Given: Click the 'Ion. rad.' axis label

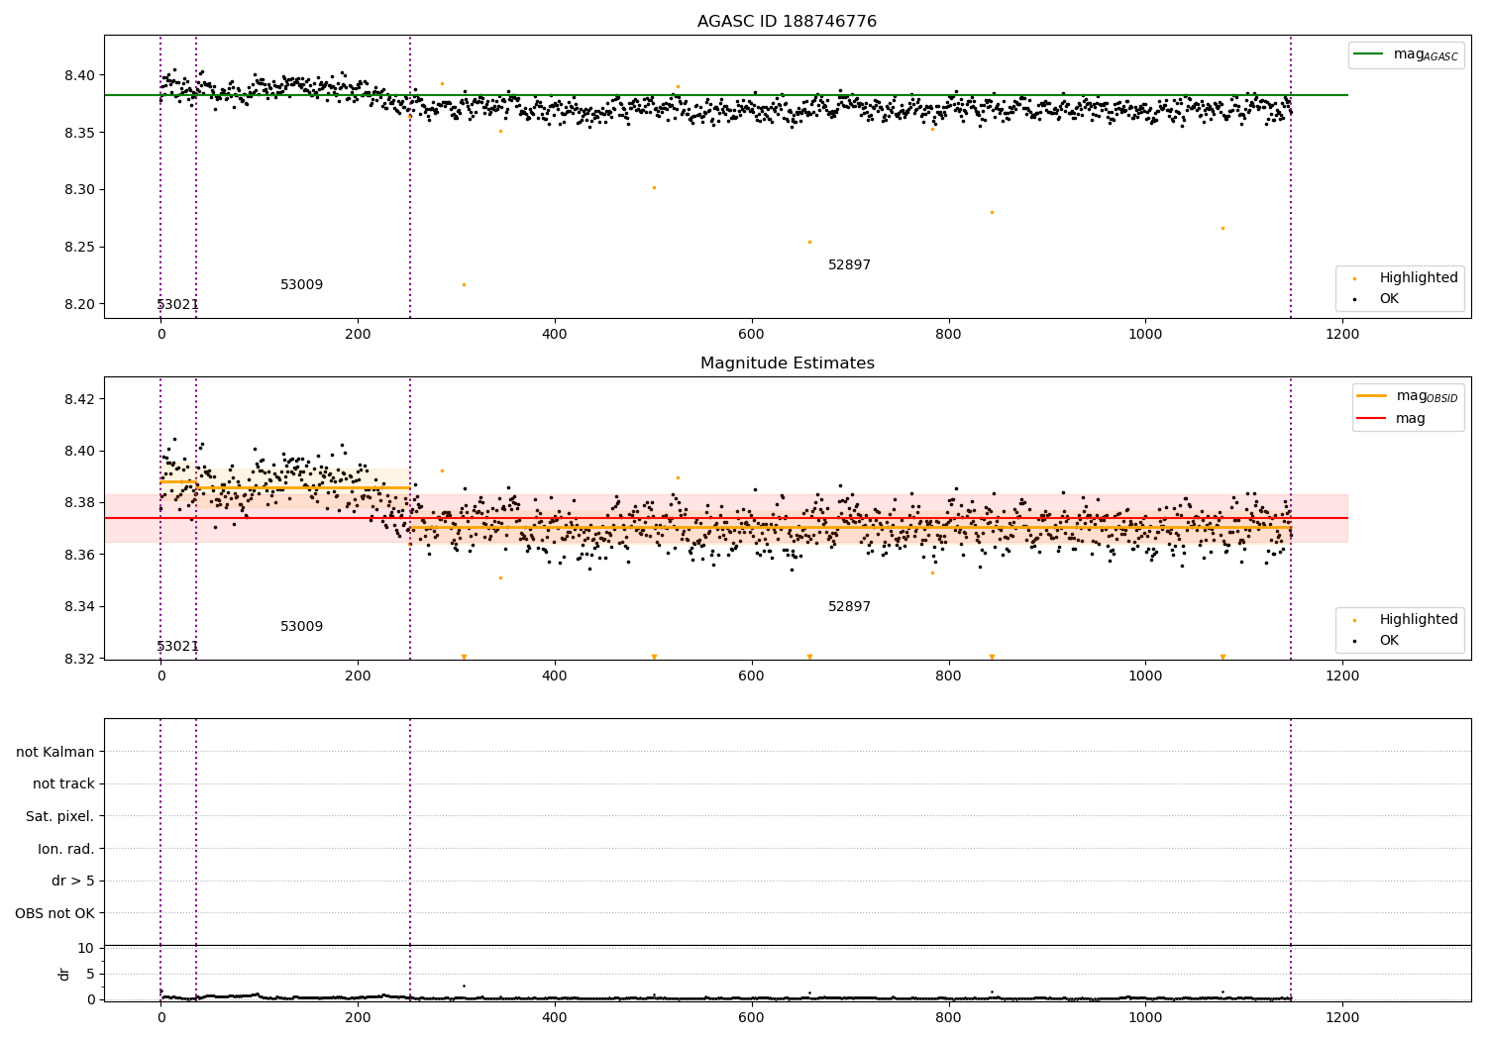Looking at the screenshot, I should pyautogui.click(x=66, y=850).
